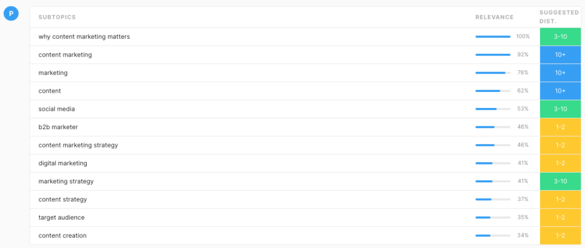Click the 37% relevance bar for content strategy
Viewport: 585px width, 248px height.
[493, 199]
